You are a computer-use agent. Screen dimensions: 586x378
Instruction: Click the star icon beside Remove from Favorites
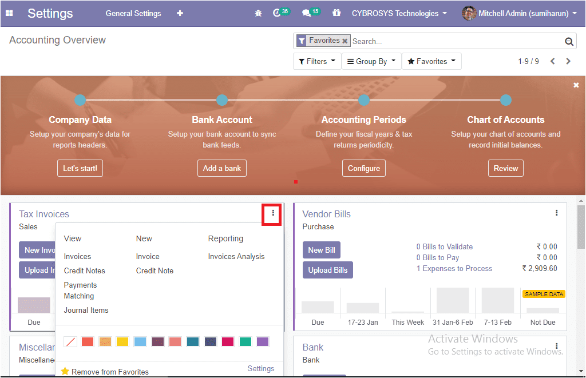click(x=65, y=371)
